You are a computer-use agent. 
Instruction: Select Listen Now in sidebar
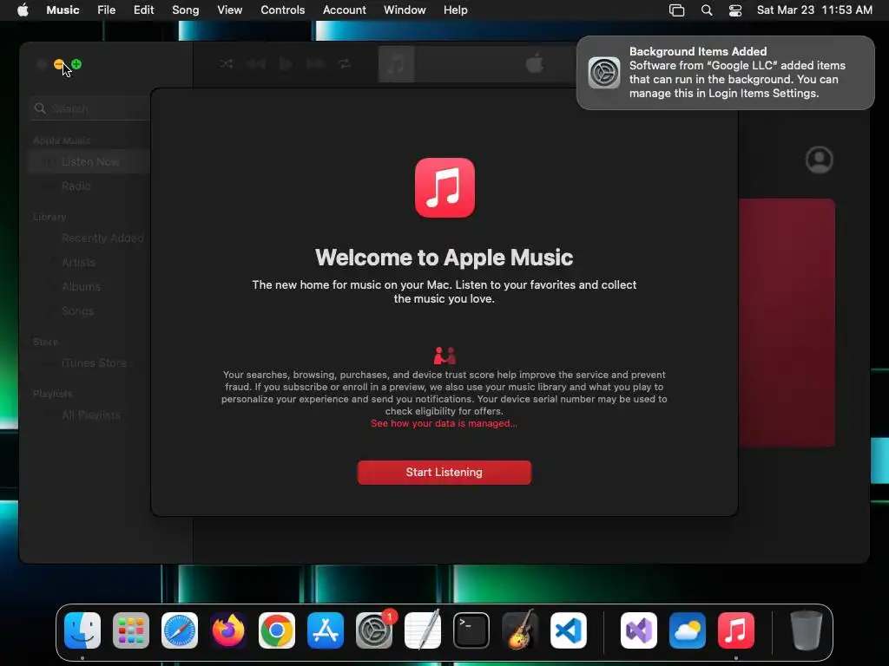coord(89,162)
